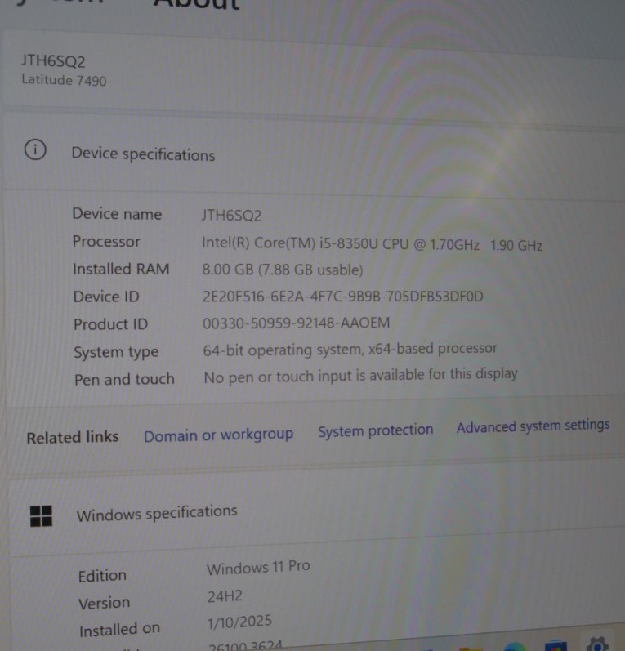Screen dimensions: 625x651
Task: Click the Installed on label
Action: coord(119,630)
